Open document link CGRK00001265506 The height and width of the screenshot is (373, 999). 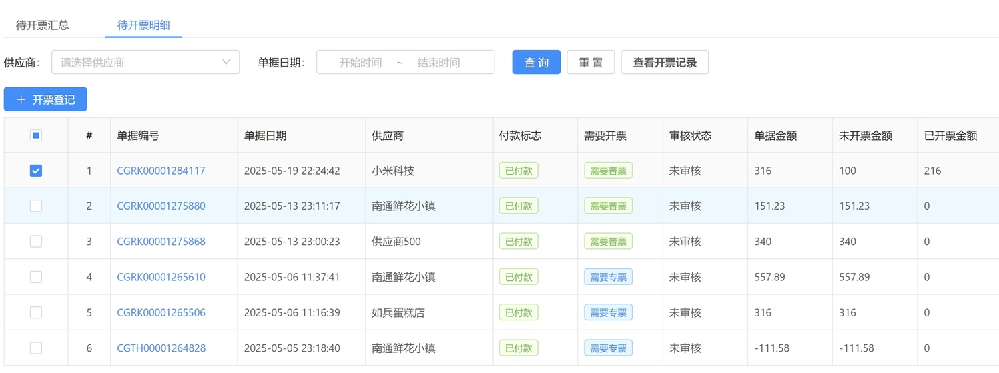161,312
